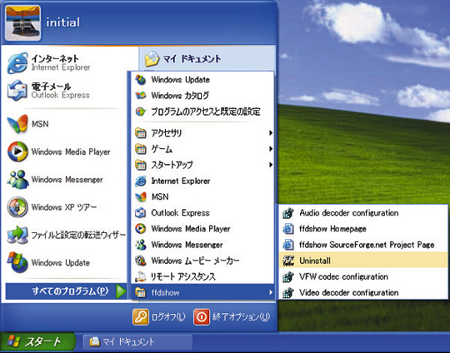Open ffdshow Homepage link
The height and width of the screenshot is (353, 450).
(363, 229)
